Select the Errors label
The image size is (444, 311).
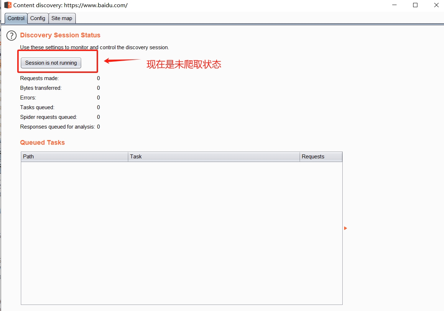(28, 98)
